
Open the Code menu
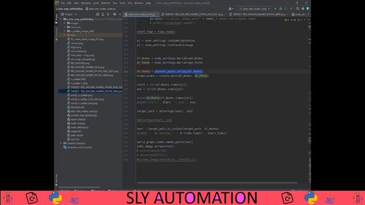coord(96,3)
